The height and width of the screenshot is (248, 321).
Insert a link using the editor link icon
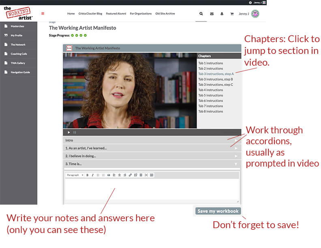tap(130, 175)
